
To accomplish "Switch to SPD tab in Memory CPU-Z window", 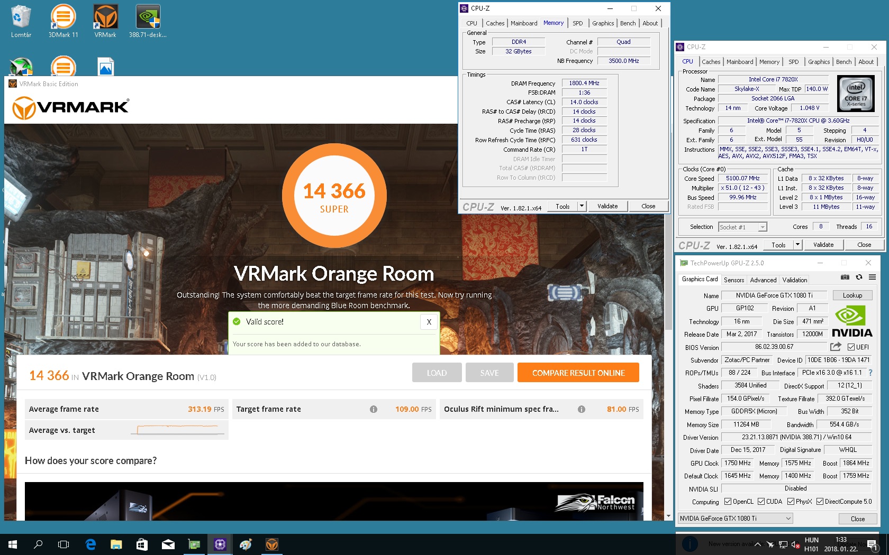I will 578,23.
